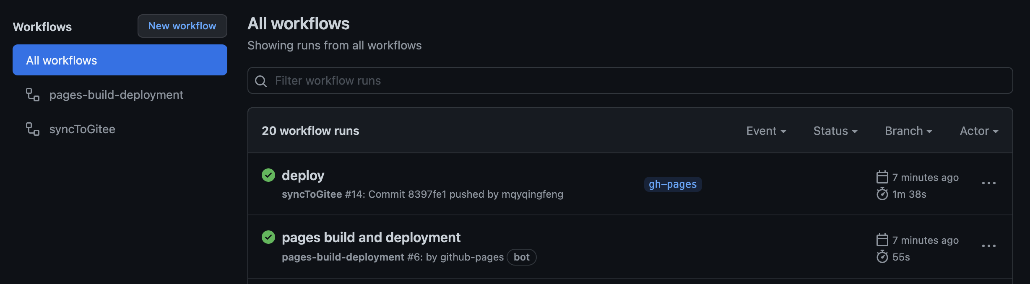
Task: Open the deploy workflow run link
Action: [303, 175]
